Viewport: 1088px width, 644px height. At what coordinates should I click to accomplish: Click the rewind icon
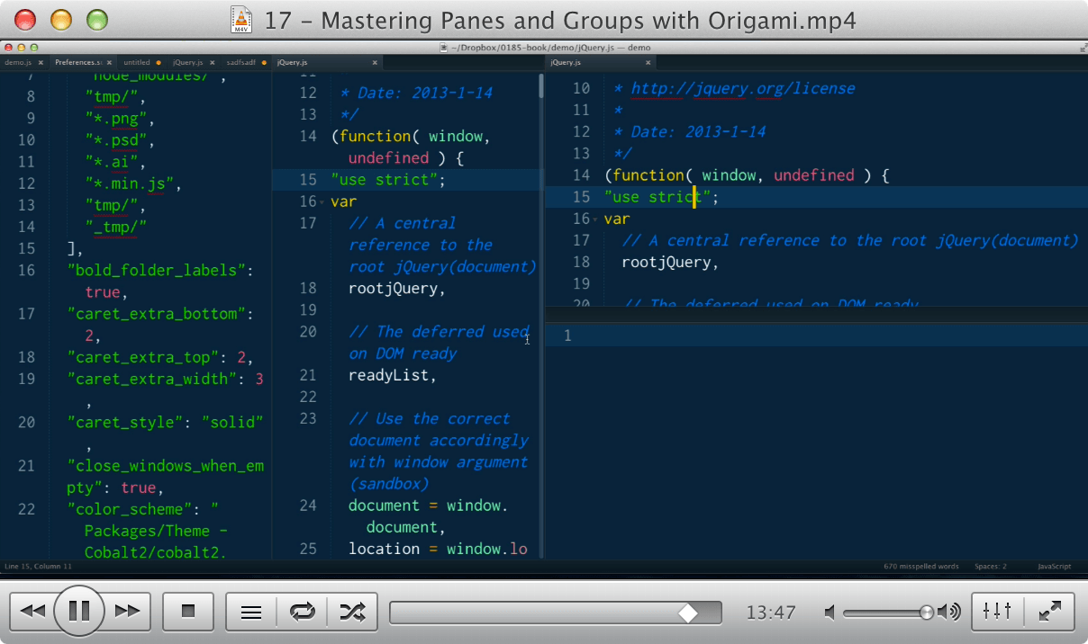click(x=32, y=611)
